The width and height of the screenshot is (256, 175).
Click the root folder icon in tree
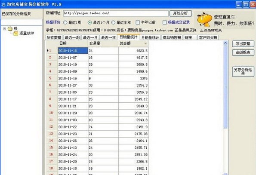10,29
